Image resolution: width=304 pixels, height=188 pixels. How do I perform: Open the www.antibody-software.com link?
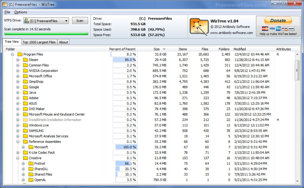[231, 33]
